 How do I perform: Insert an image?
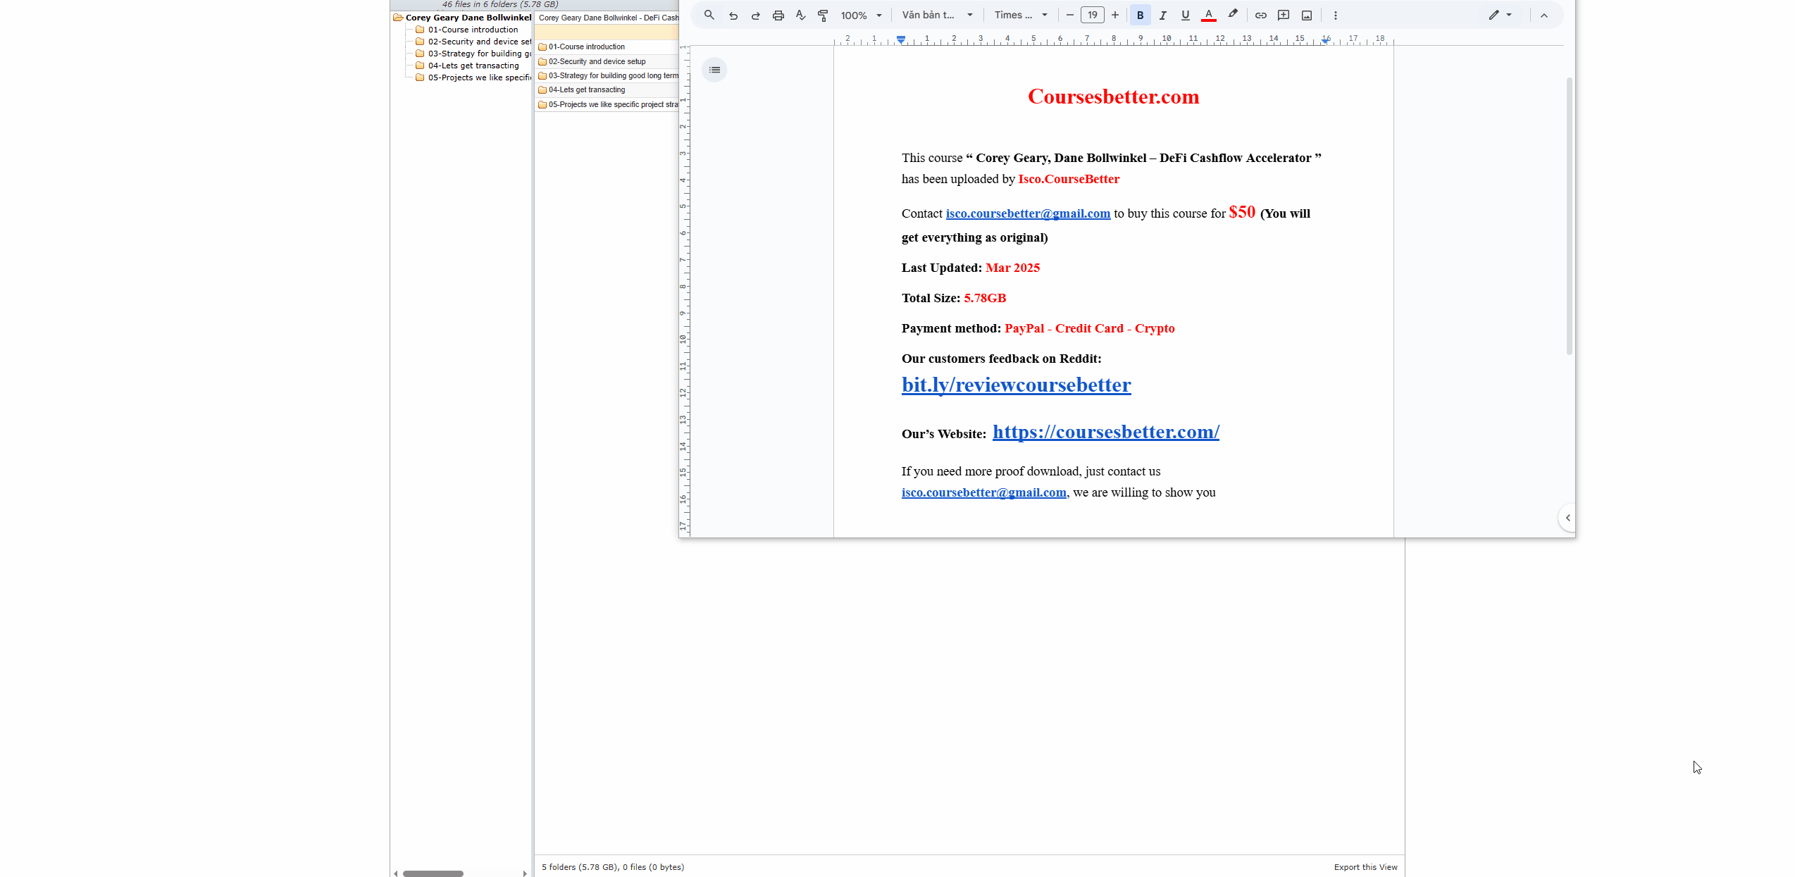click(x=1307, y=15)
